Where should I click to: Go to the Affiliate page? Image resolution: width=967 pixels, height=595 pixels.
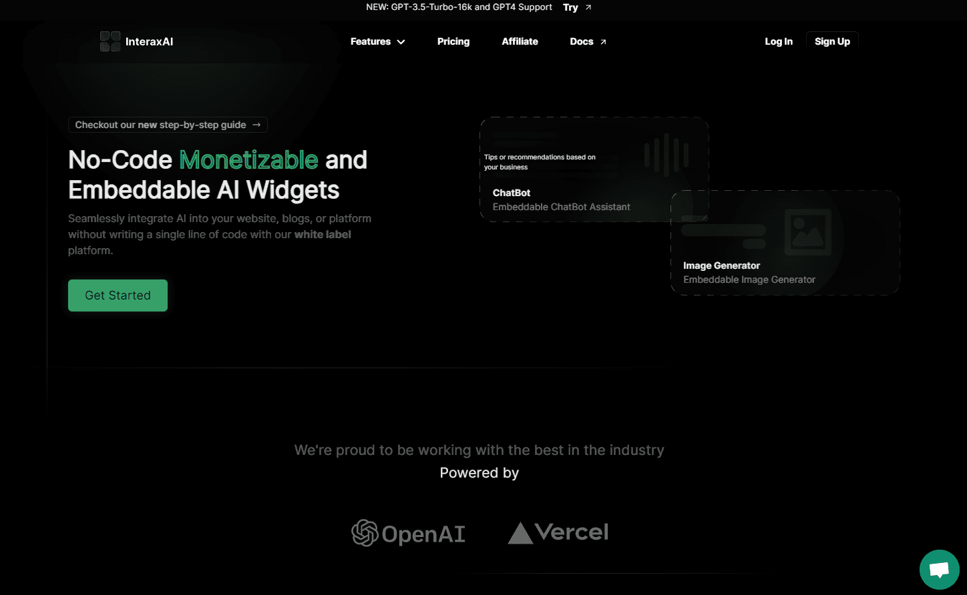tap(520, 41)
